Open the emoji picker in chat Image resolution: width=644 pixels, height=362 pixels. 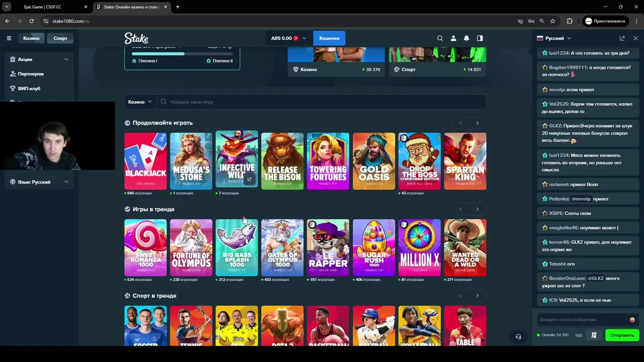(x=632, y=320)
